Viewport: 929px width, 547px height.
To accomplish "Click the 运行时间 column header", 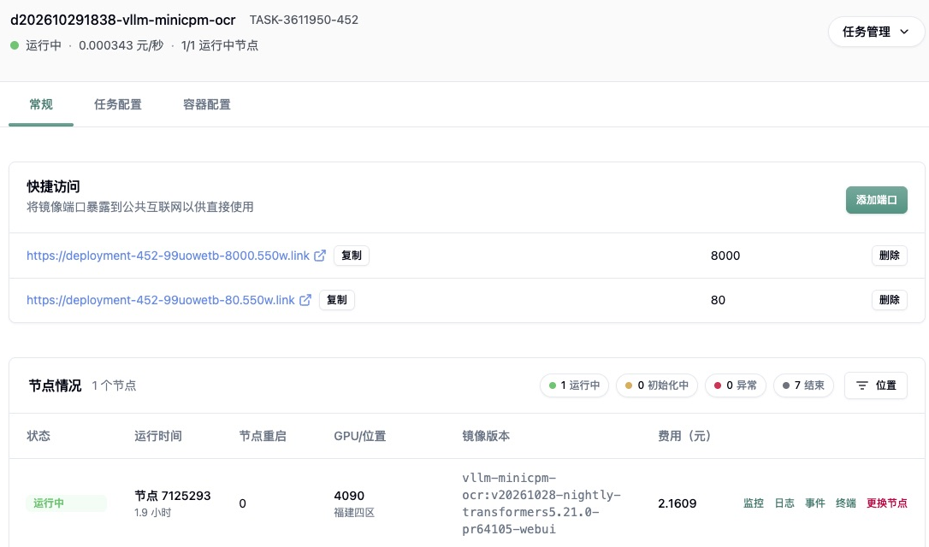I will [158, 436].
